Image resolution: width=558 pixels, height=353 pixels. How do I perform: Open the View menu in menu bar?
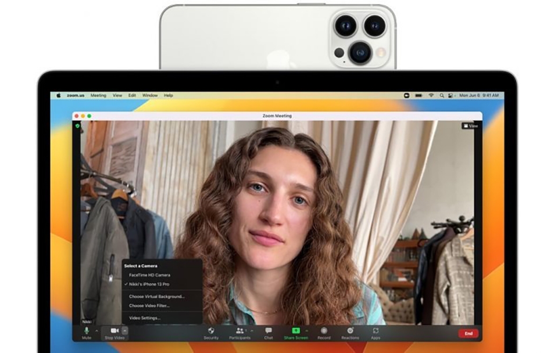117,95
